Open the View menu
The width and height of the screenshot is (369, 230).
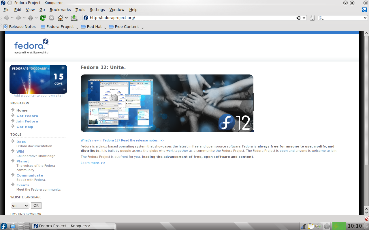coord(30,9)
